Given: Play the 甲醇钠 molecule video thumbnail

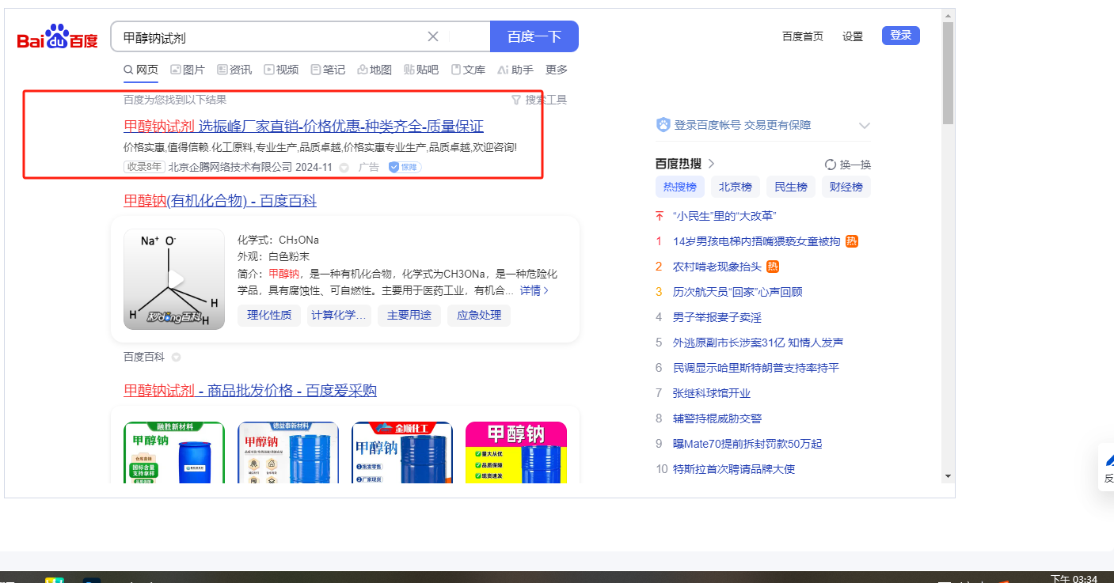Looking at the screenshot, I should point(174,279).
